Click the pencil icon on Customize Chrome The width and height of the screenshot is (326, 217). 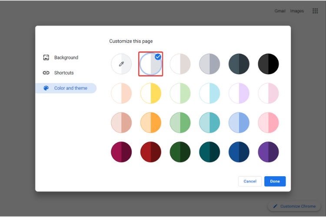tap(274, 206)
